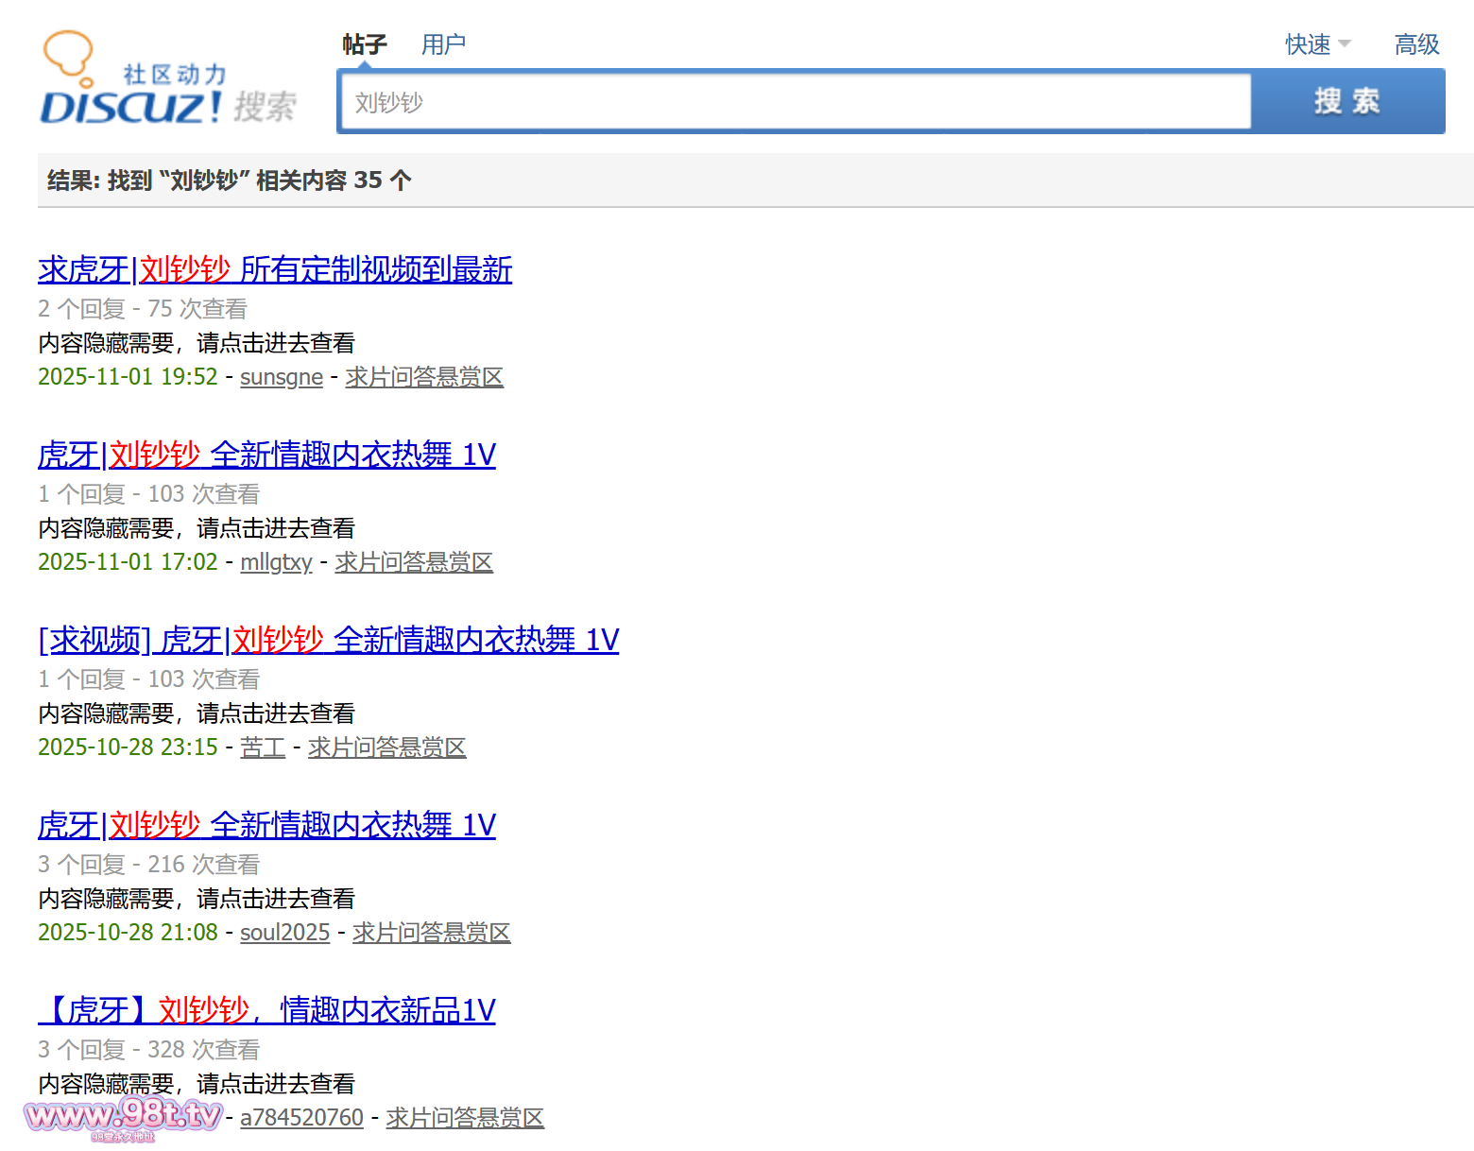Open 求片问答悬赏区 forum link beside sunsgne
Image resolution: width=1474 pixels, height=1151 pixels.
coord(424,377)
